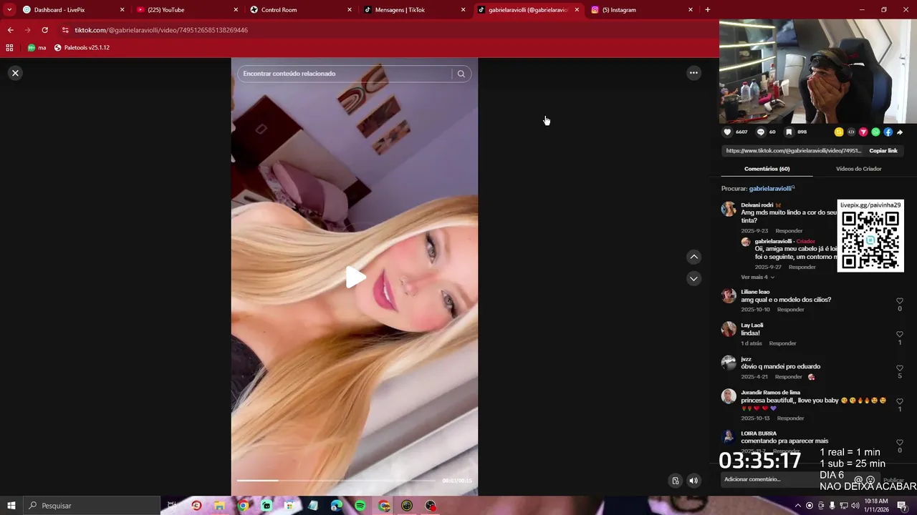Open more share options arrow
This screenshot has height=515, width=917.
tap(900, 132)
